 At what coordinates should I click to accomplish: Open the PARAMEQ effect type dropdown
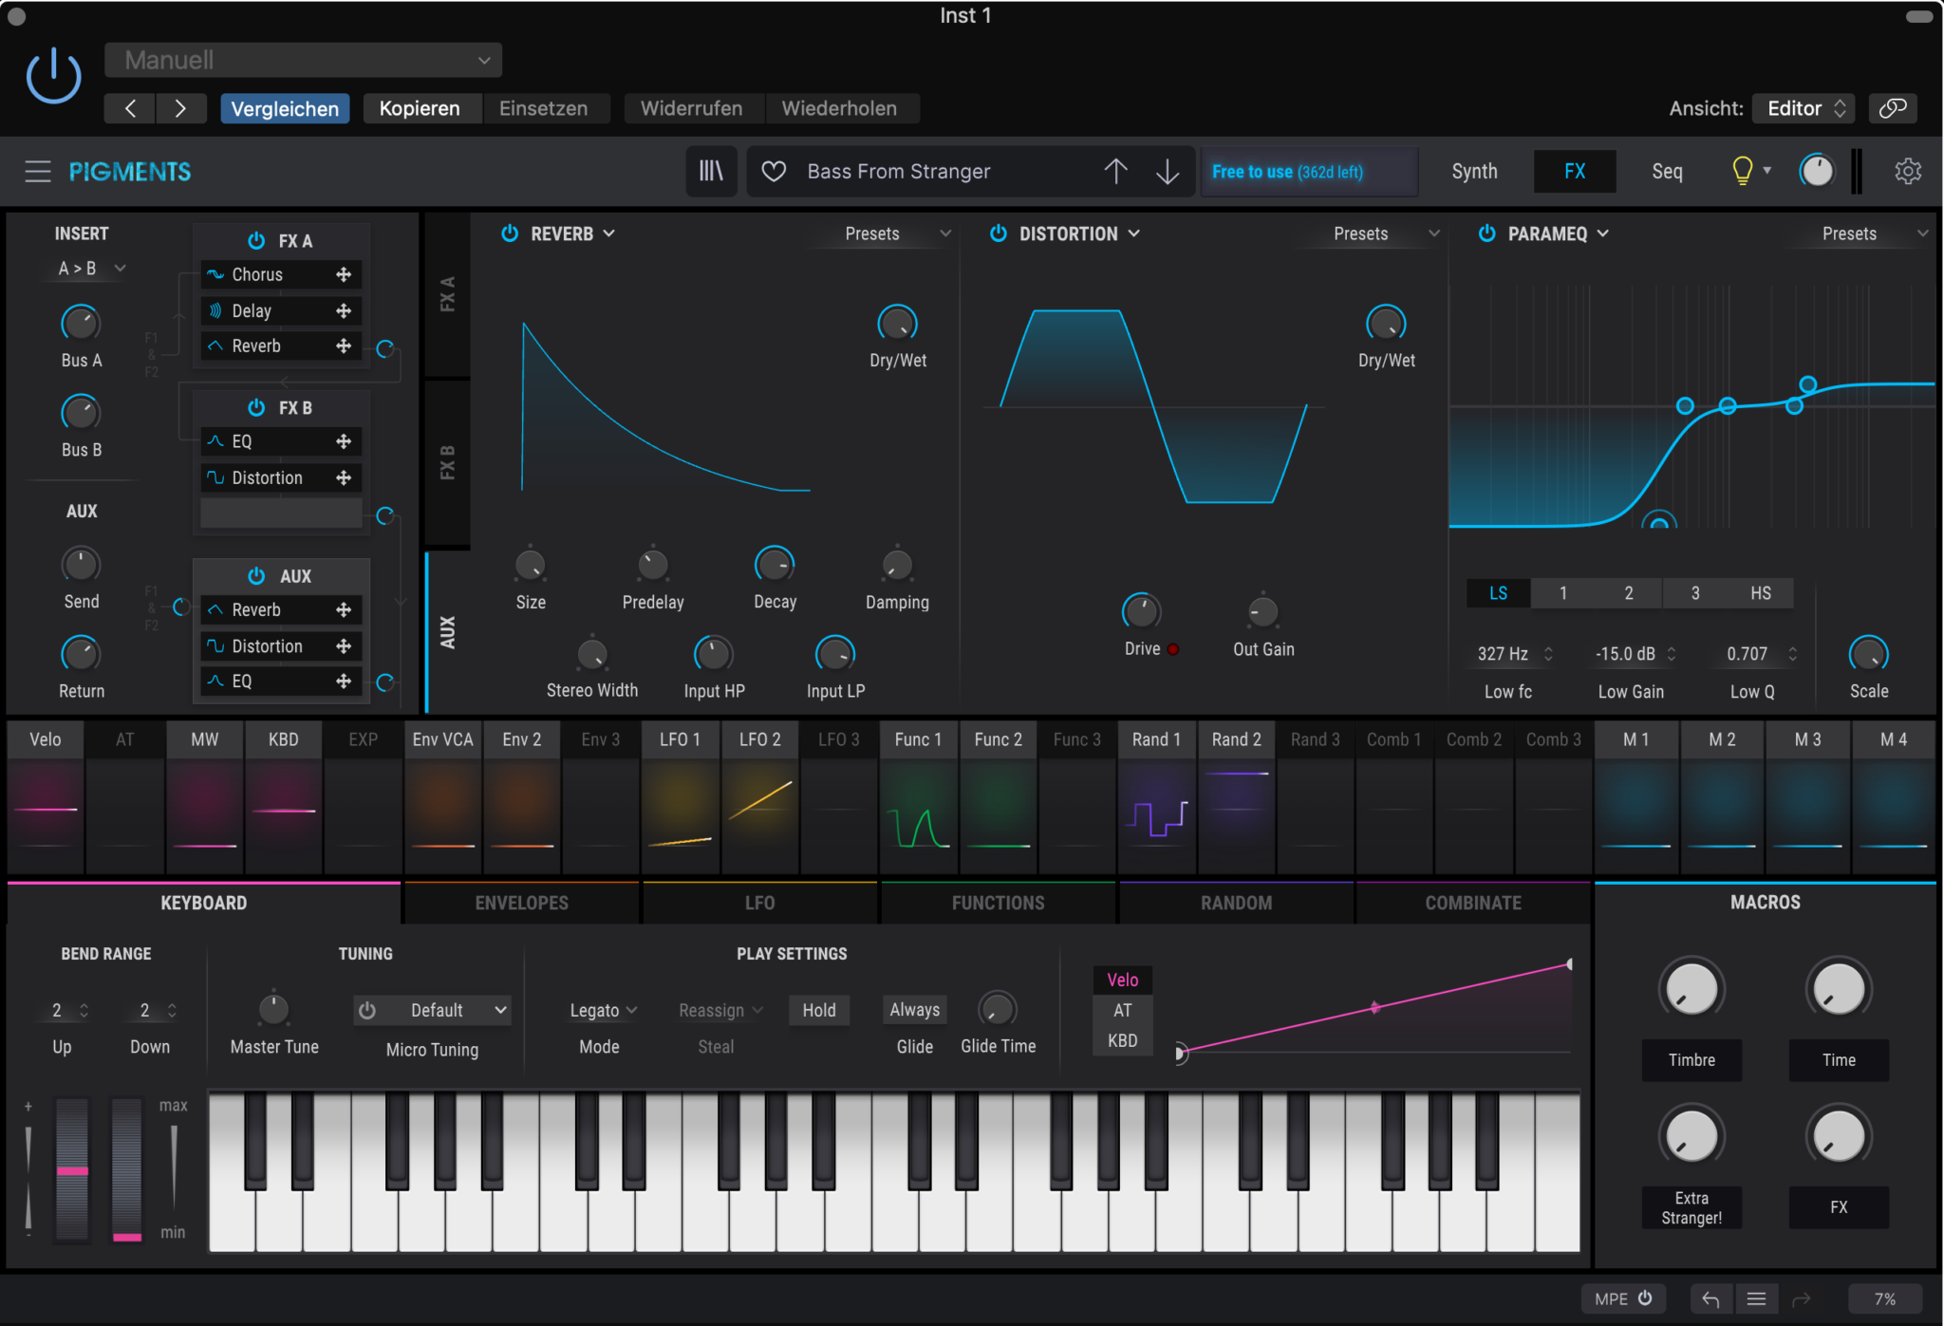pos(1558,233)
